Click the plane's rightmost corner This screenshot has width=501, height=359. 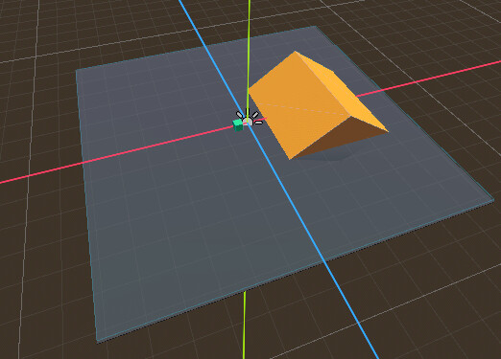click(493, 200)
